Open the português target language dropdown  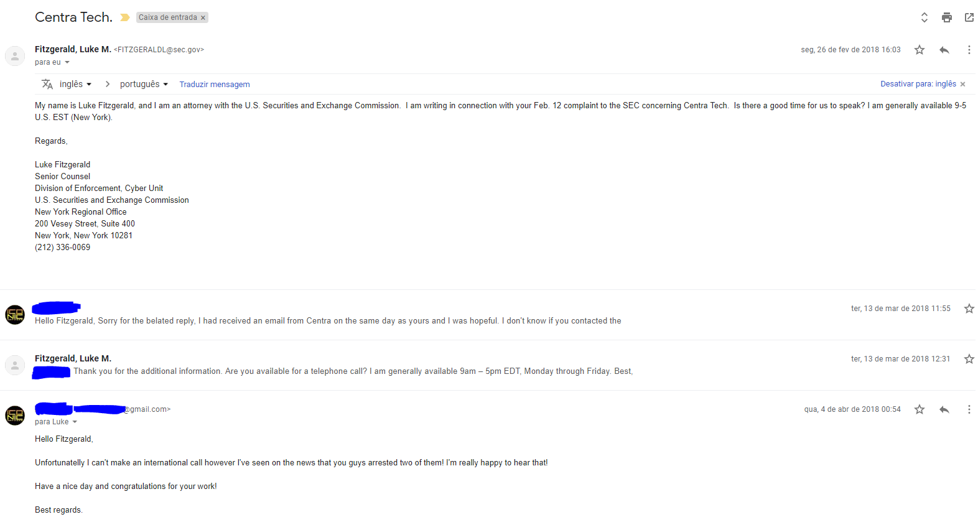[144, 84]
